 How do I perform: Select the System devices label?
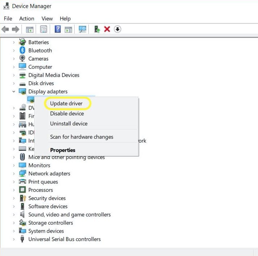pyautogui.click(x=46, y=231)
